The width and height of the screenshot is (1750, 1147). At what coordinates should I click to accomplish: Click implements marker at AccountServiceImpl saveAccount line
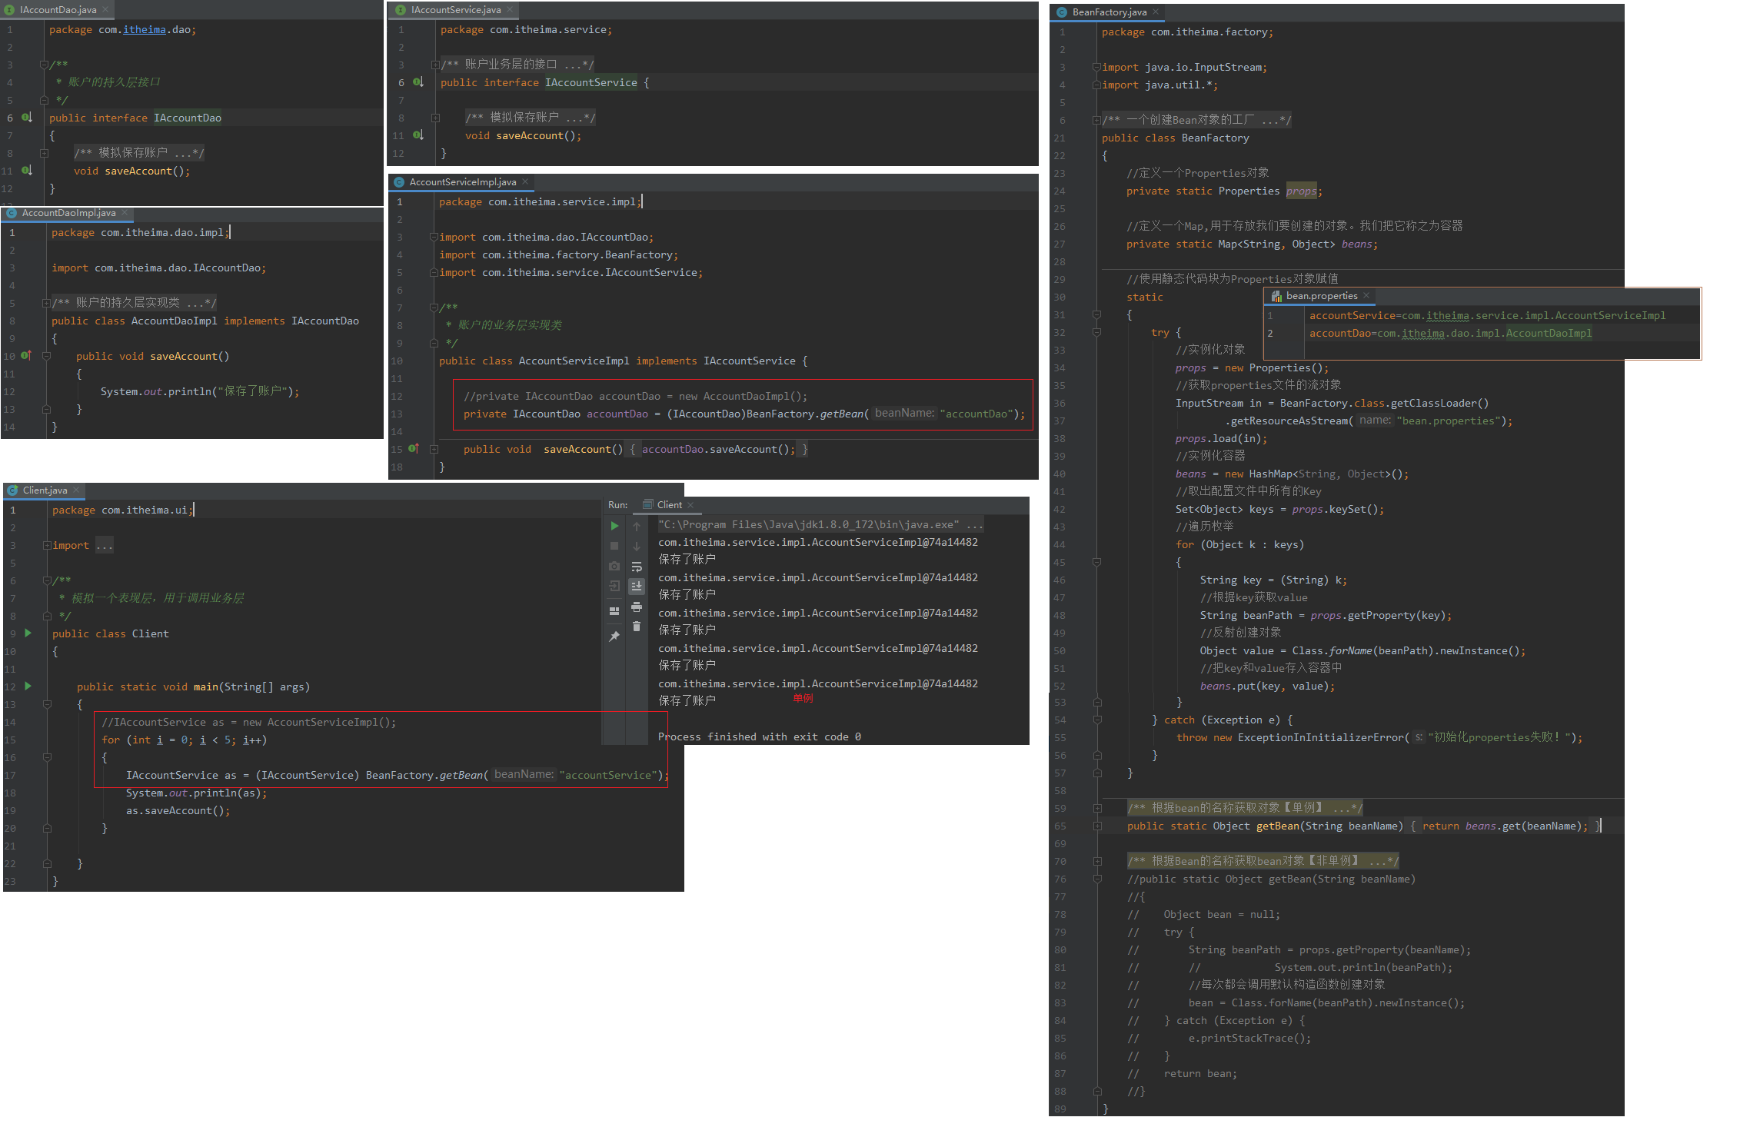tap(414, 449)
